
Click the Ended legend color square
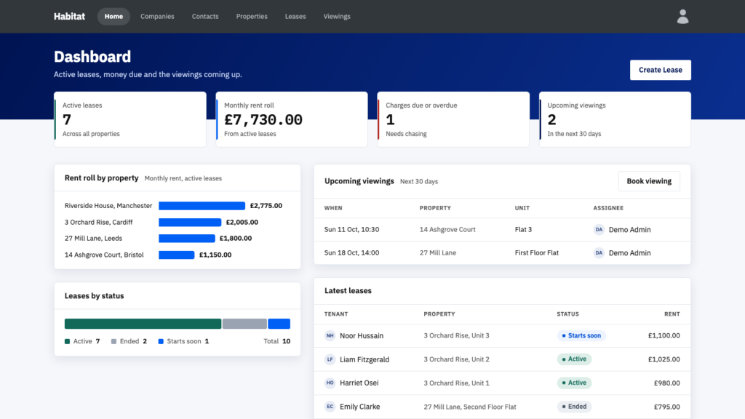pyautogui.click(x=113, y=342)
